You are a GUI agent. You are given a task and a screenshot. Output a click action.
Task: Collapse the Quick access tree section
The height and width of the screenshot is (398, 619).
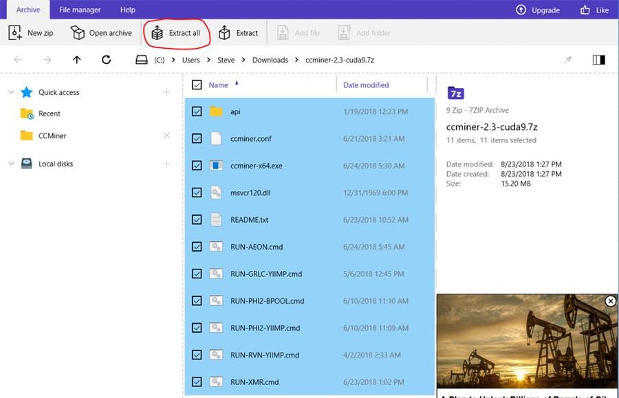pos(11,92)
